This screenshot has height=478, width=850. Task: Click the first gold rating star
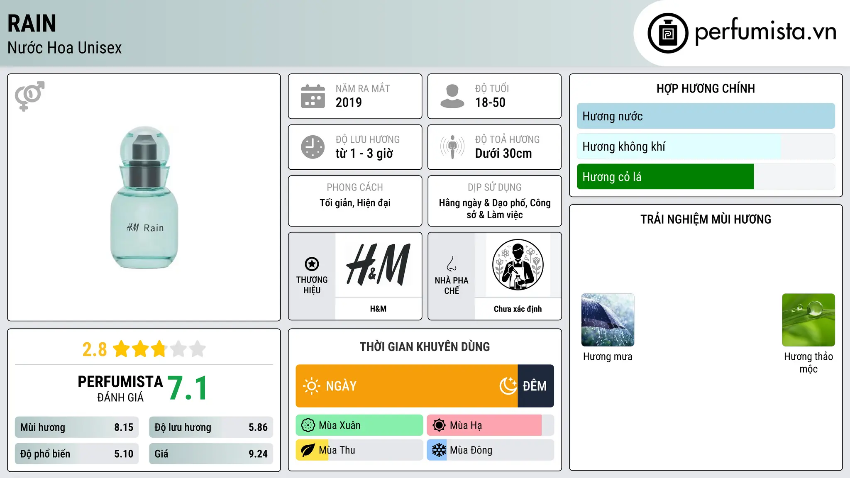122,349
